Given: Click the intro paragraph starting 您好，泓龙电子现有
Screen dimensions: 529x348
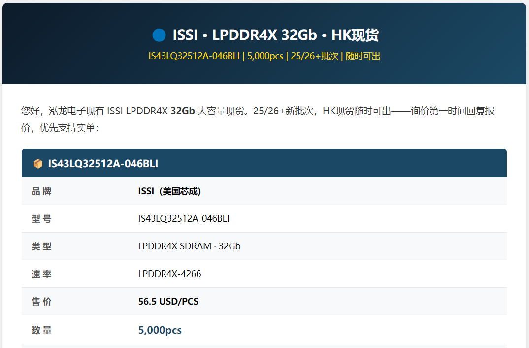Looking at the screenshot, I should [258, 119].
